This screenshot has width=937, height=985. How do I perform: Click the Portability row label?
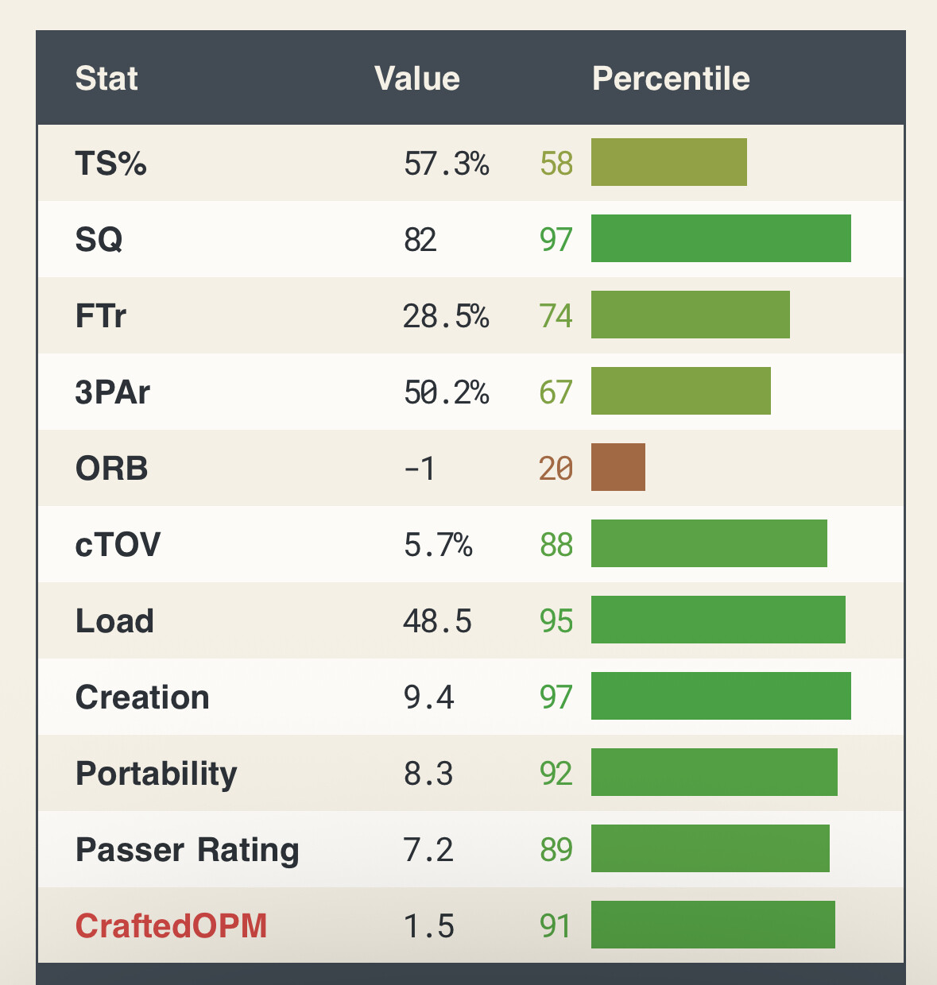157,774
